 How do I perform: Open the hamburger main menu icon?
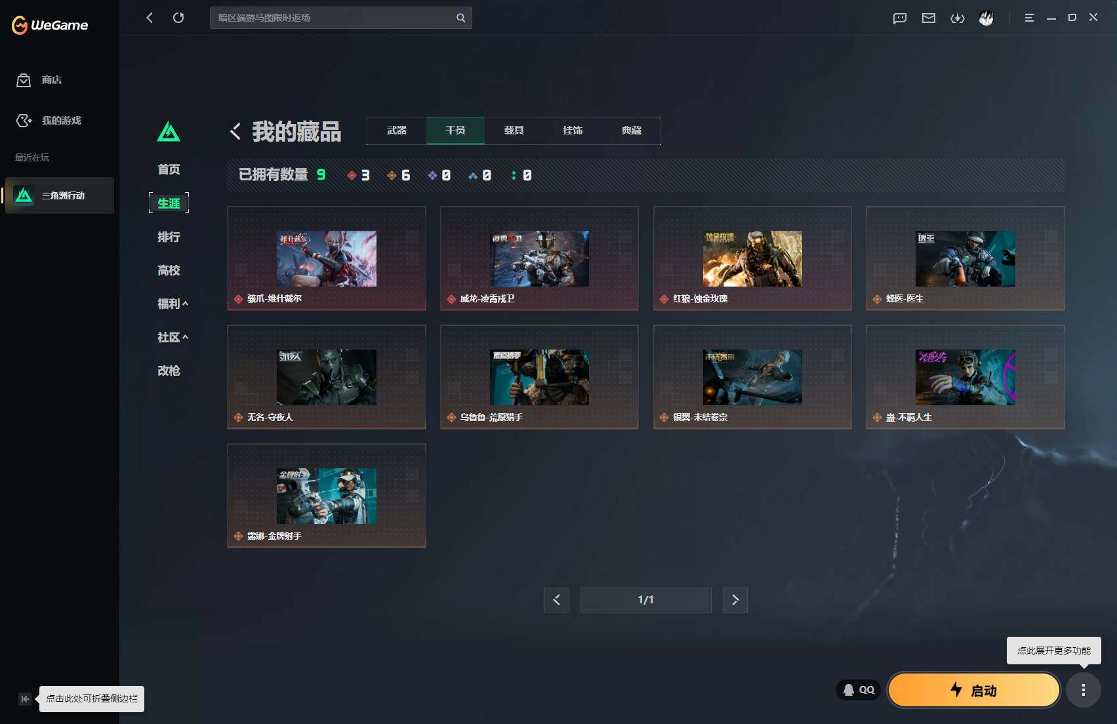click(1029, 18)
